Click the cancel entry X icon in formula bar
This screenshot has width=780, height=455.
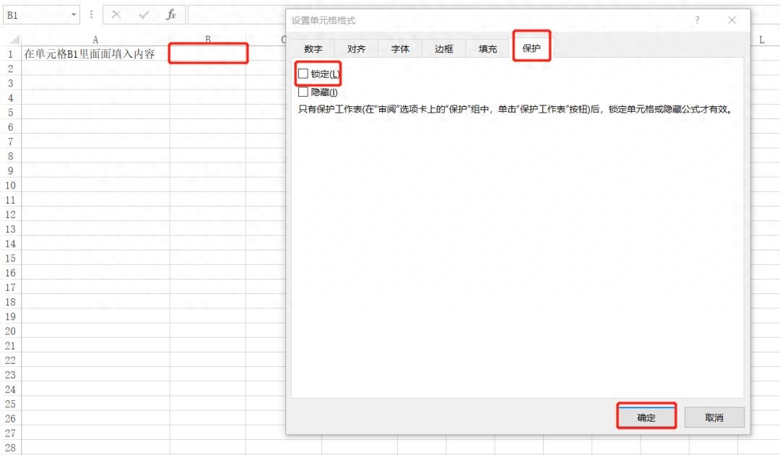(116, 15)
